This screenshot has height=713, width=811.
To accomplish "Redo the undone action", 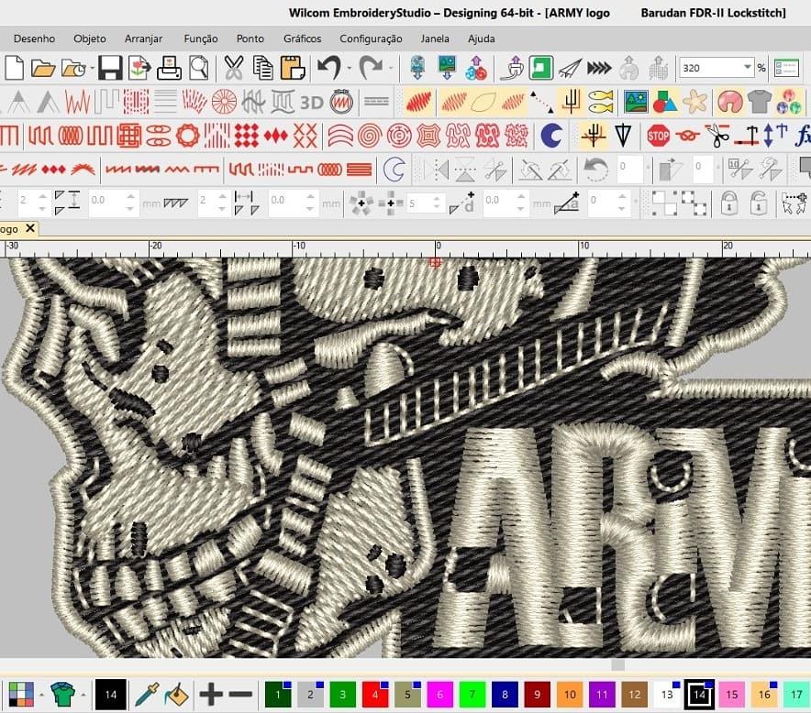I will pyautogui.click(x=371, y=68).
